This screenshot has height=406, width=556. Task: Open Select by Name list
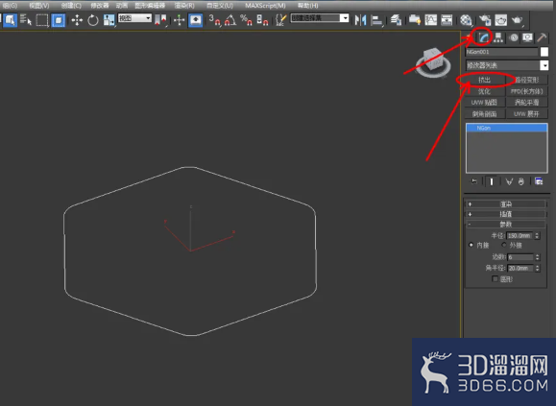[x=26, y=20]
